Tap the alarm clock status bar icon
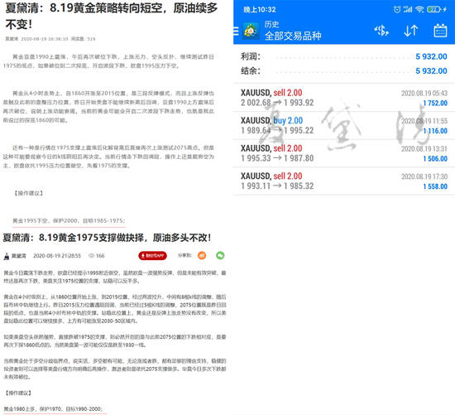The height and width of the screenshot is (415, 455). pos(396,9)
